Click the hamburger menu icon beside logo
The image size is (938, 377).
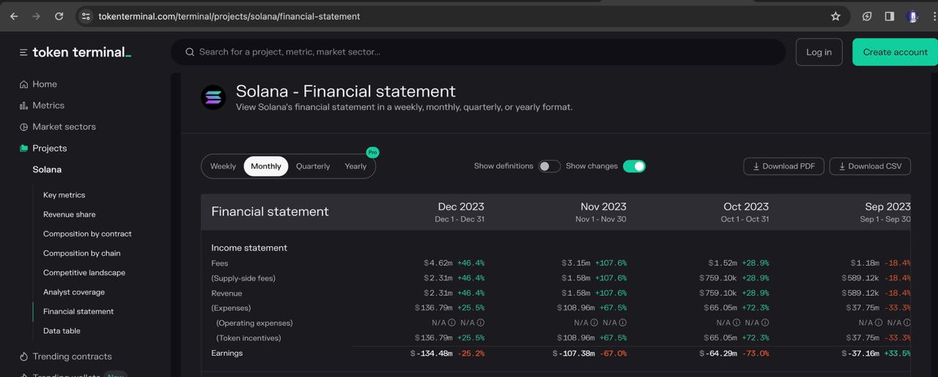click(x=23, y=52)
